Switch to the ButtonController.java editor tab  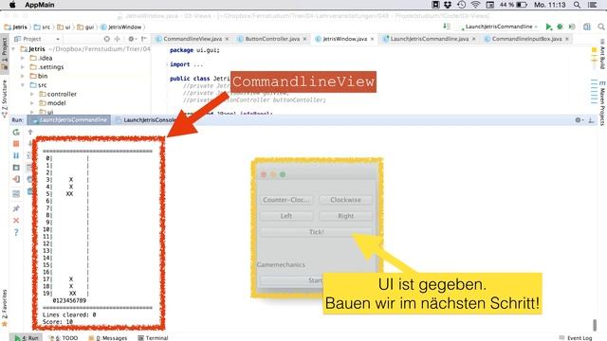tap(272, 39)
